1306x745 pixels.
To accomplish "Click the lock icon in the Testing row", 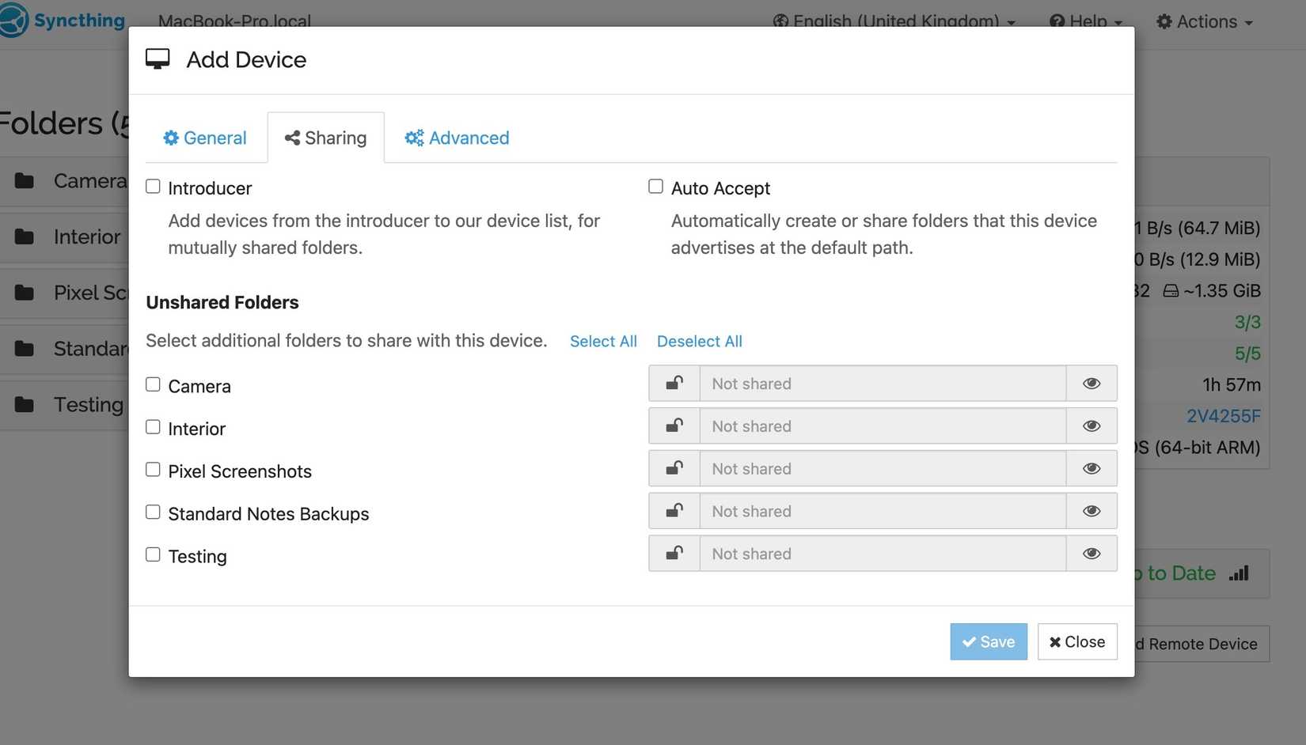I will point(674,554).
